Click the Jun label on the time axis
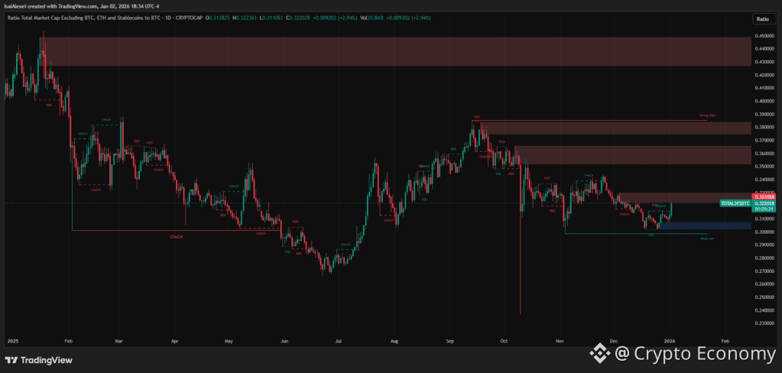This screenshot has height=373, width=782. [285, 342]
